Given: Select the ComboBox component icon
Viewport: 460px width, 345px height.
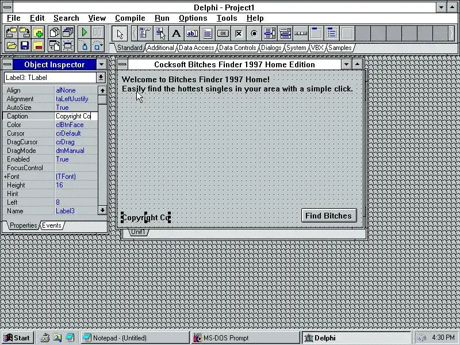Looking at the screenshot, I should pyautogui.click(x=285, y=33).
